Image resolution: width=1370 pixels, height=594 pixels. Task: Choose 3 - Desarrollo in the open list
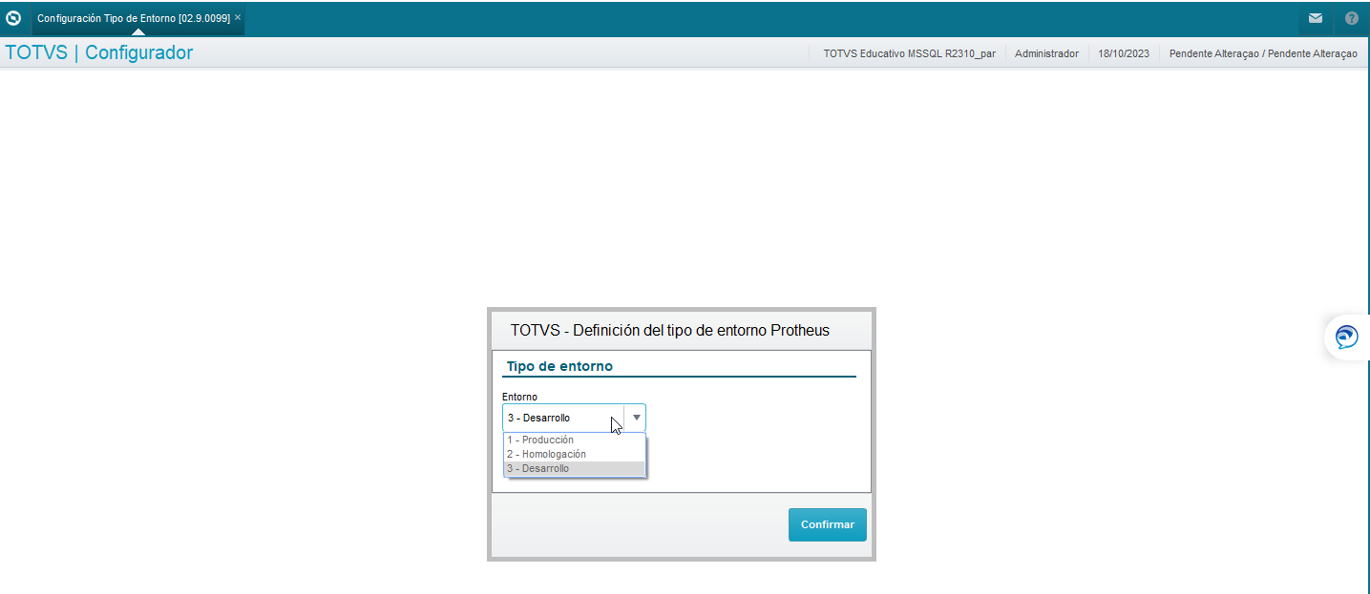[575, 469]
